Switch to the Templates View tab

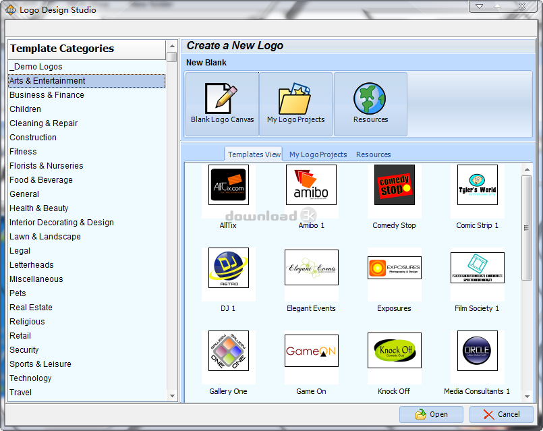pos(254,154)
